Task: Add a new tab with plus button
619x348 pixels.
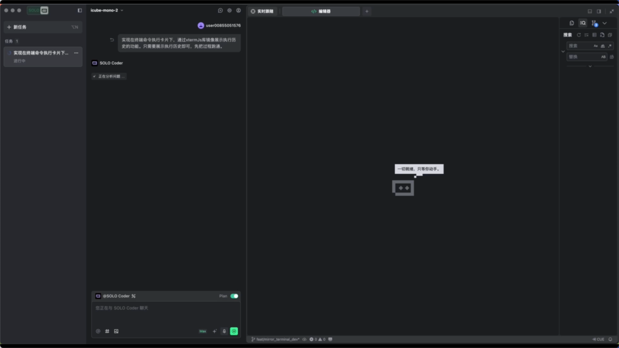Action: 367,11
